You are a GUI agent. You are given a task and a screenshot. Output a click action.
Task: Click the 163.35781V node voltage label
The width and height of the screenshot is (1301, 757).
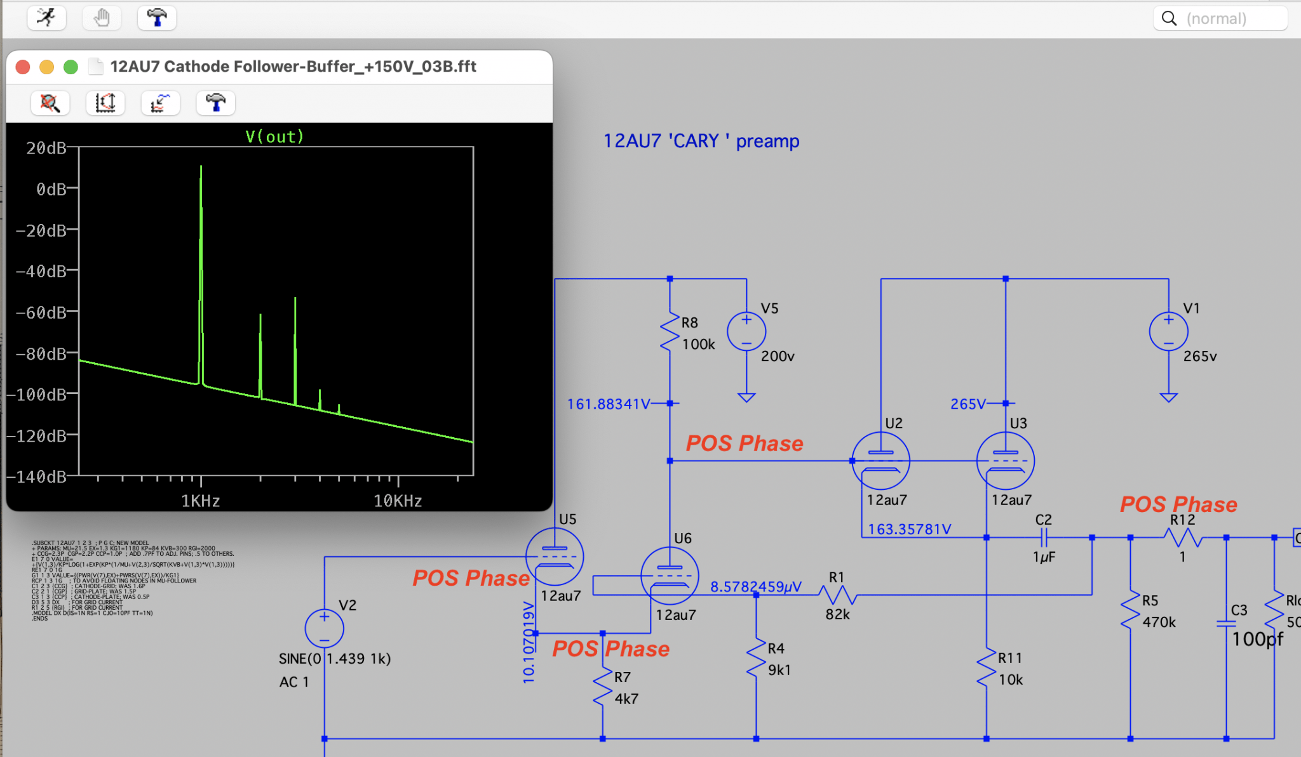coord(909,529)
